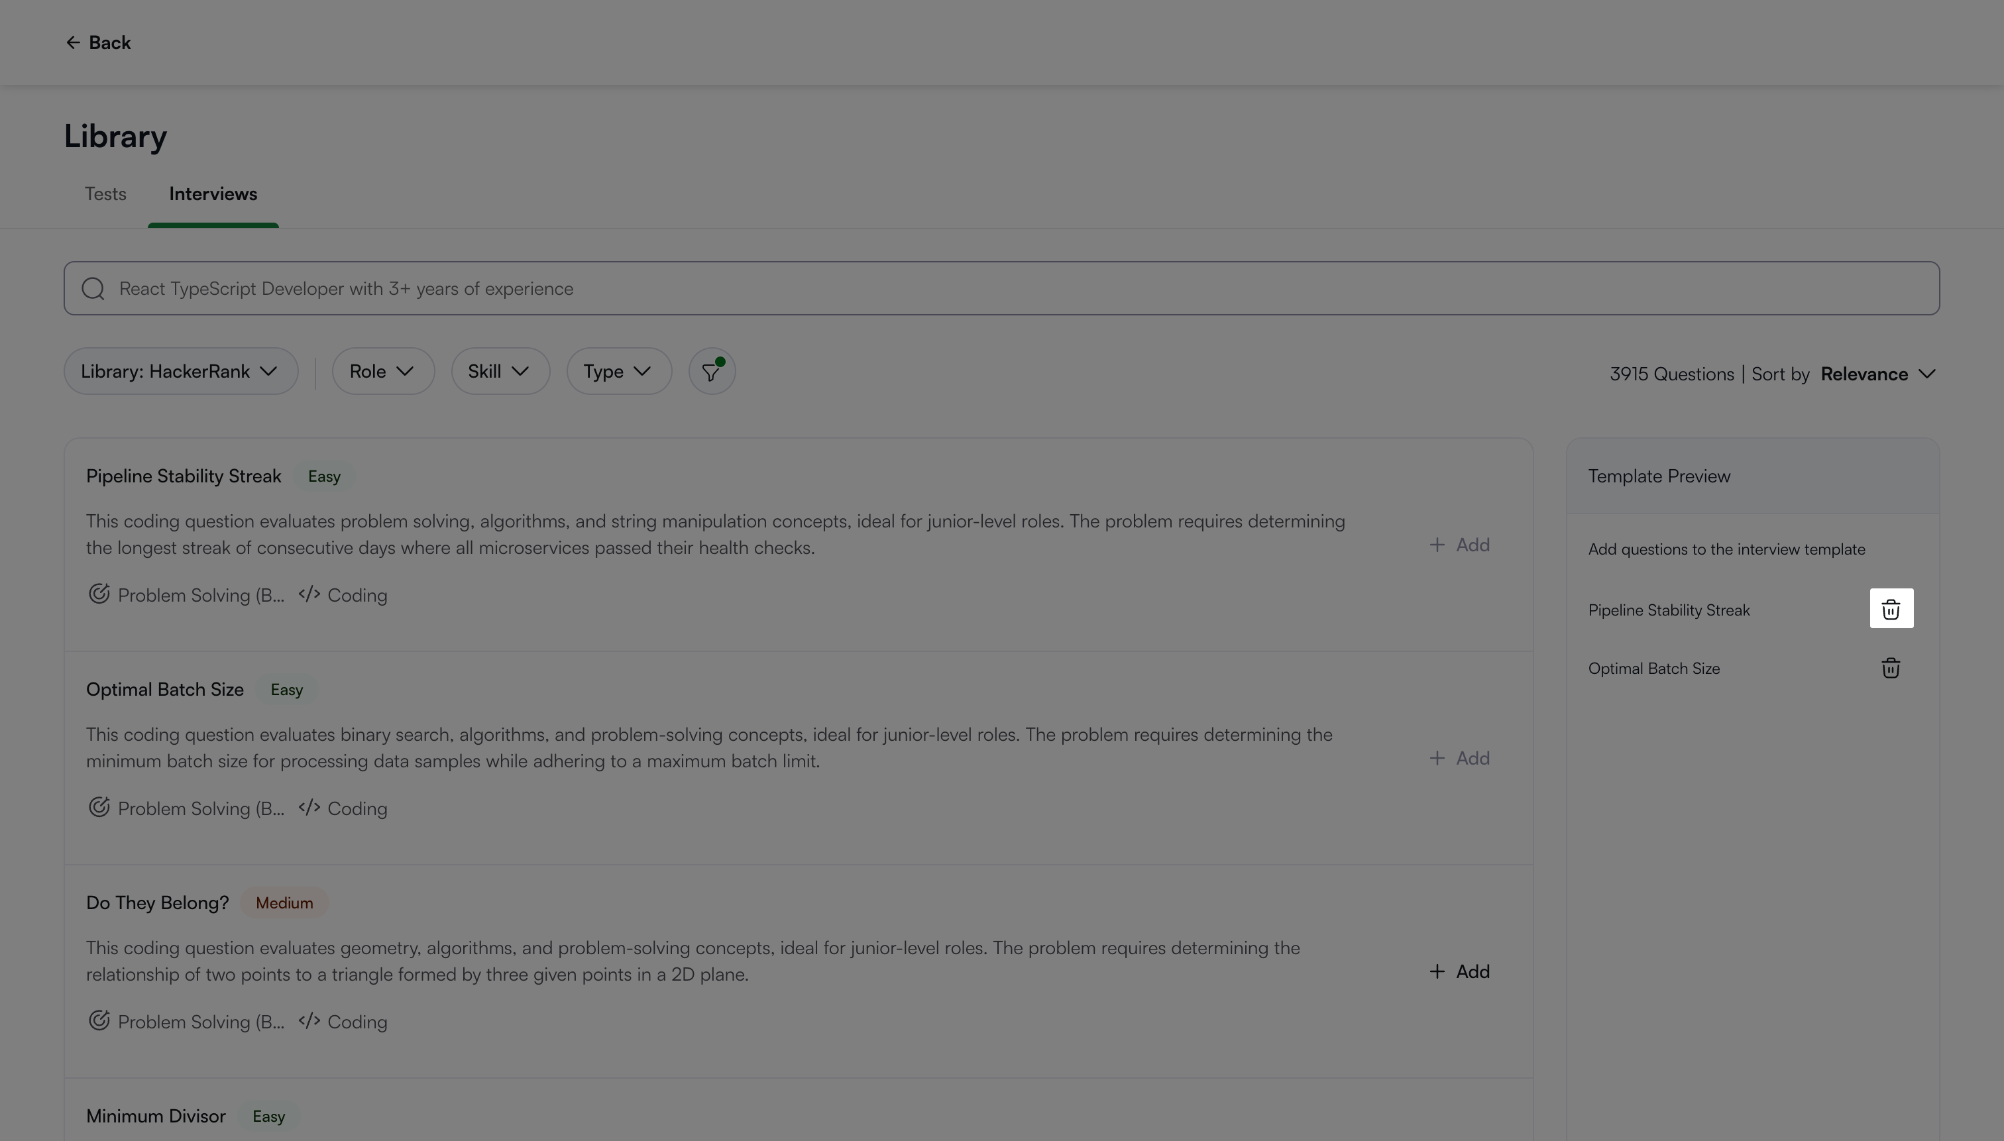
Task: Click the Easy badge on Pipeline Stability Streak
Action: pyautogui.click(x=325, y=476)
